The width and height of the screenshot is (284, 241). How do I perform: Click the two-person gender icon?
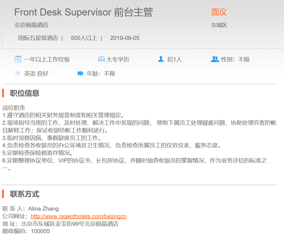[x=215, y=59]
